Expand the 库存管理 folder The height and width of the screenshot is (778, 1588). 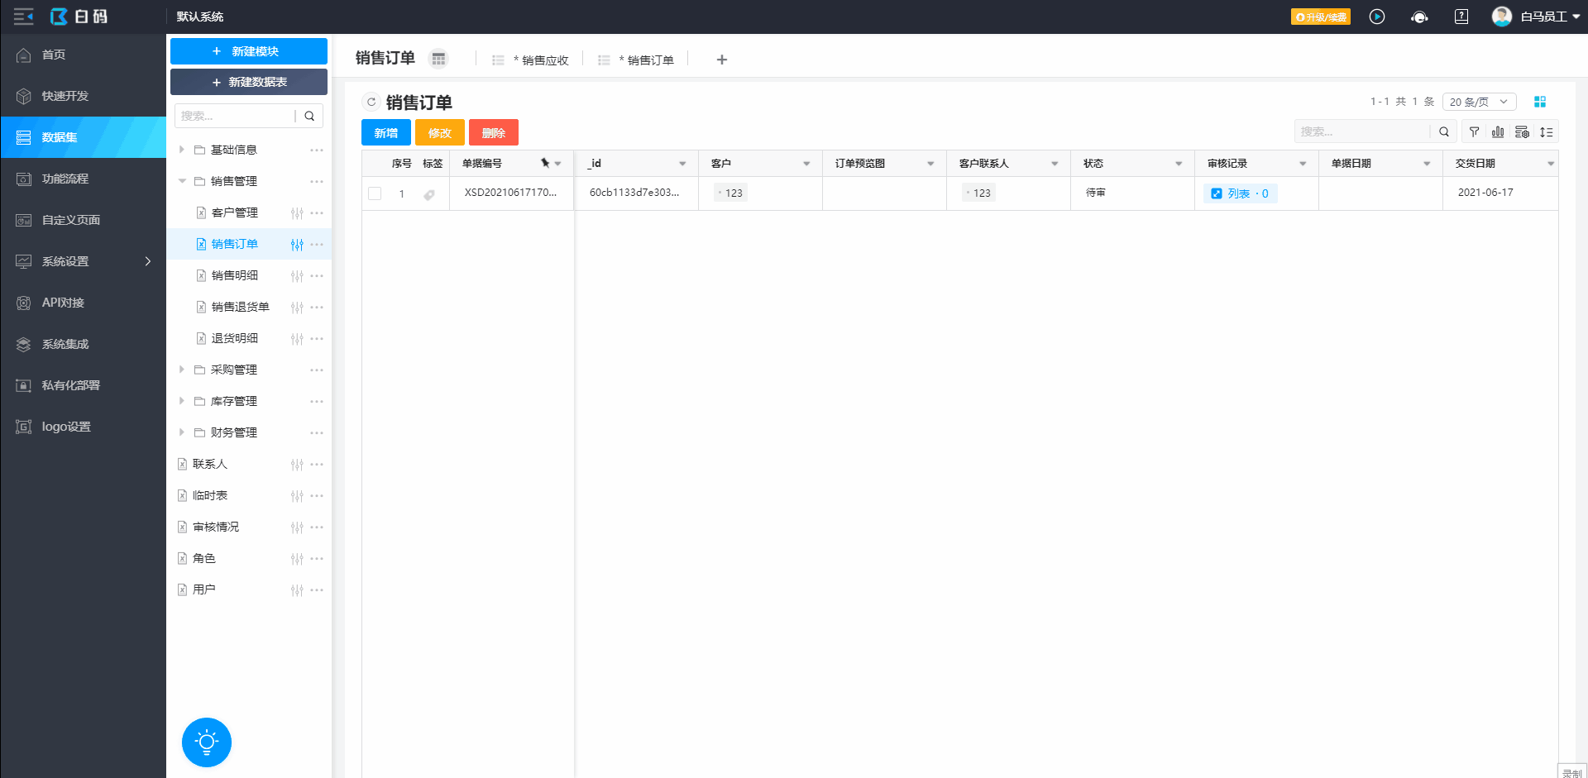point(182,401)
